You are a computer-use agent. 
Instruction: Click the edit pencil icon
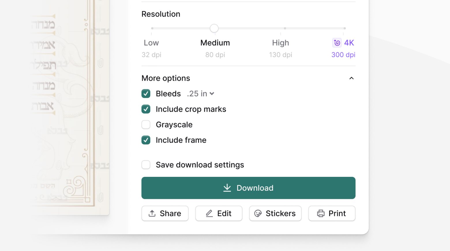click(x=209, y=213)
